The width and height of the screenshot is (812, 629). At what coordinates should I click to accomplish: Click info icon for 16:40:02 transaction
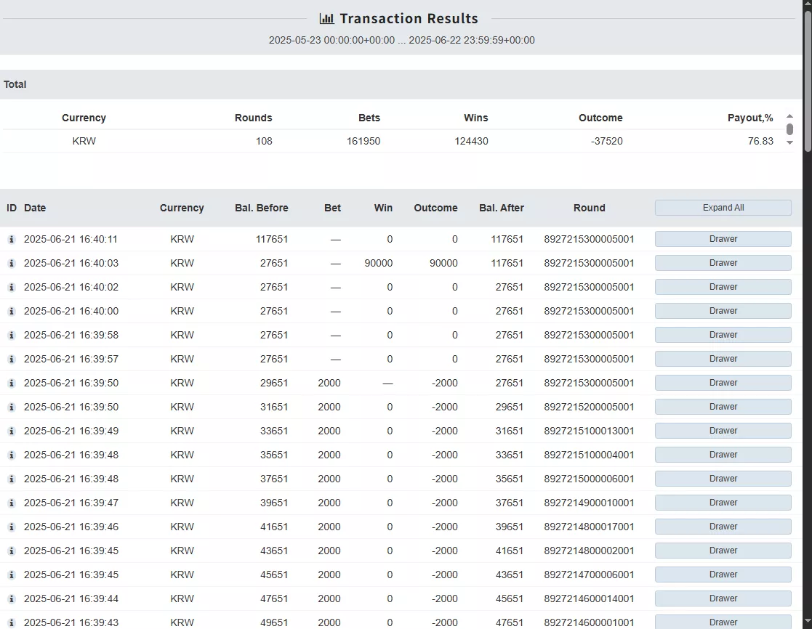click(12, 287)
